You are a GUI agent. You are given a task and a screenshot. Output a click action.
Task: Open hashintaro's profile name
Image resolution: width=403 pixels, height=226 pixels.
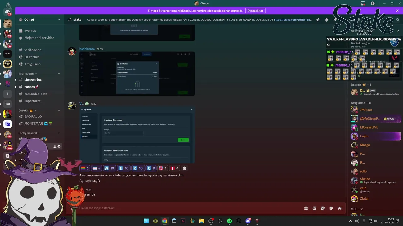87,49
